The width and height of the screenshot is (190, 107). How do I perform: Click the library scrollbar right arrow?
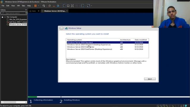click(26, 102)
